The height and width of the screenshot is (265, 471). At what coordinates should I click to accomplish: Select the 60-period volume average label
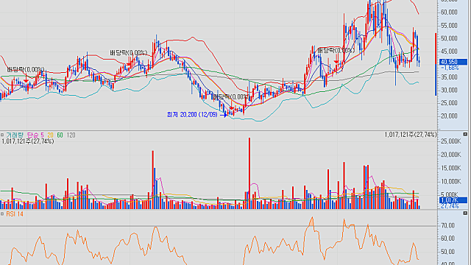tap(60, 135)
